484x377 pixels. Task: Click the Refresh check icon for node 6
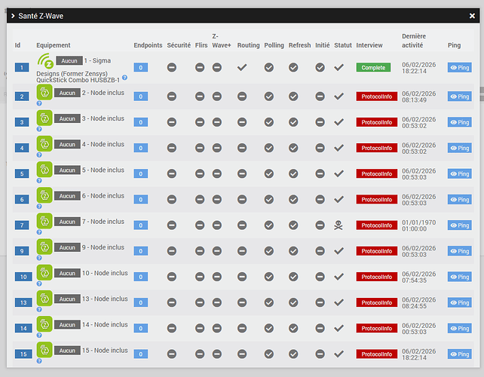pyautogui.click(x=293, y=200)
